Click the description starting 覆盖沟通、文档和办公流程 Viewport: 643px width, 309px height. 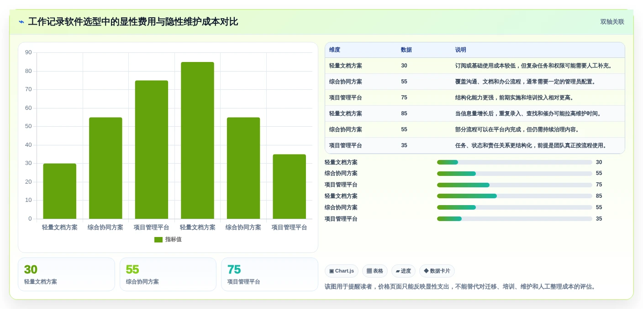tap(526, 82)
